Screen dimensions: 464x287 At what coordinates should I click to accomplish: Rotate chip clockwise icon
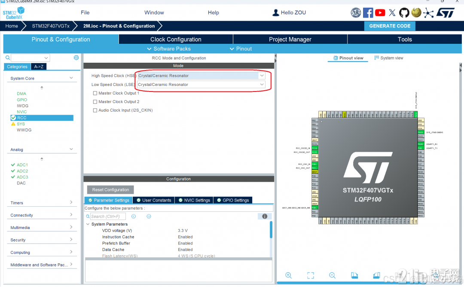(x=354, y=275)
